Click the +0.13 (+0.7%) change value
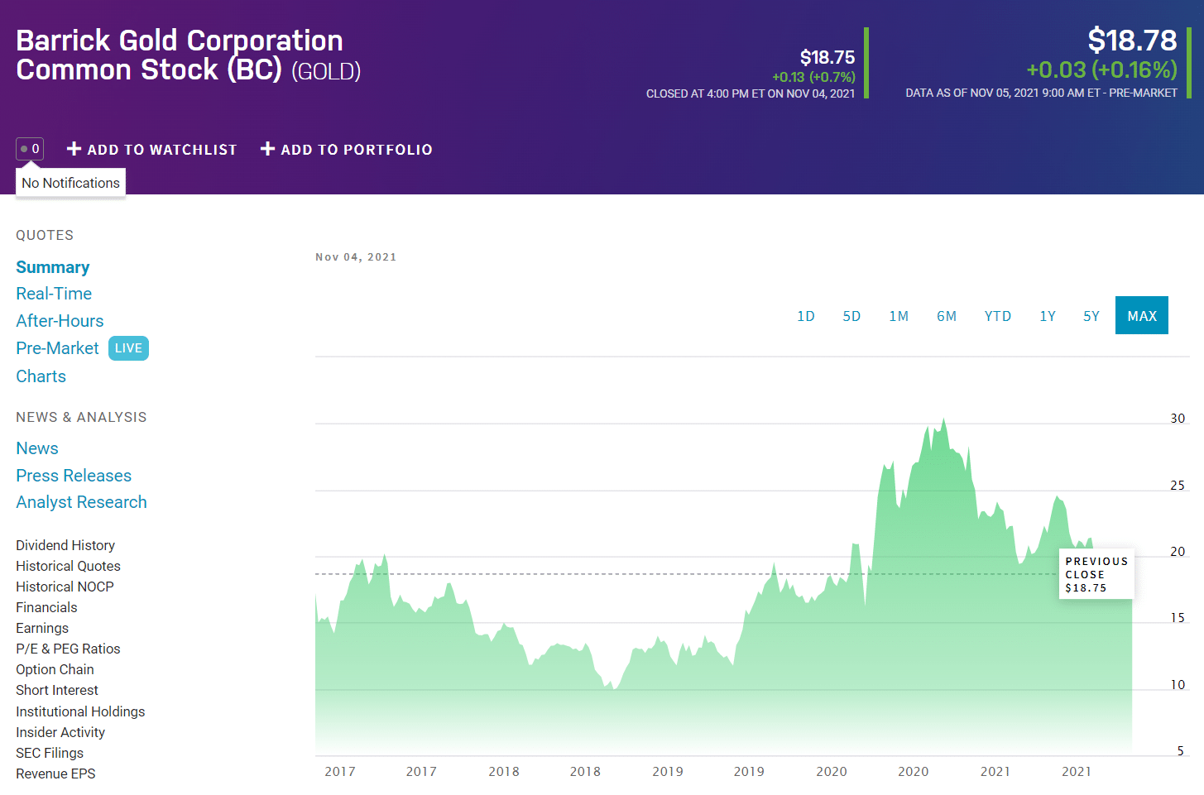1204x795 pixels. tap(813, 77)
